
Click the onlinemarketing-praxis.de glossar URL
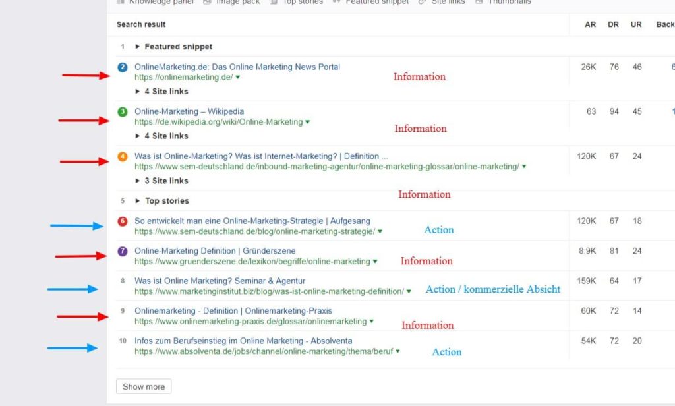[x=250, y=321]
